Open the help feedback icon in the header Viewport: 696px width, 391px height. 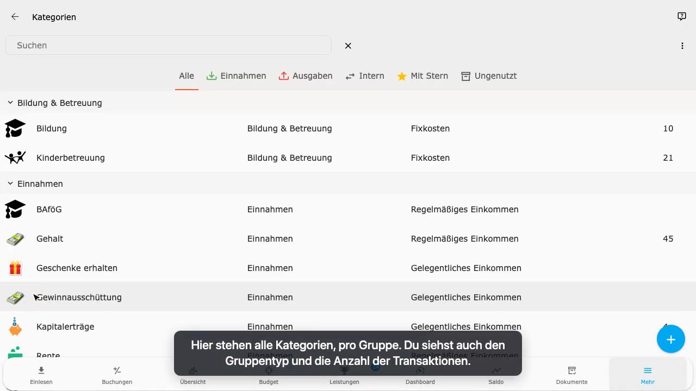pos(682,17)
